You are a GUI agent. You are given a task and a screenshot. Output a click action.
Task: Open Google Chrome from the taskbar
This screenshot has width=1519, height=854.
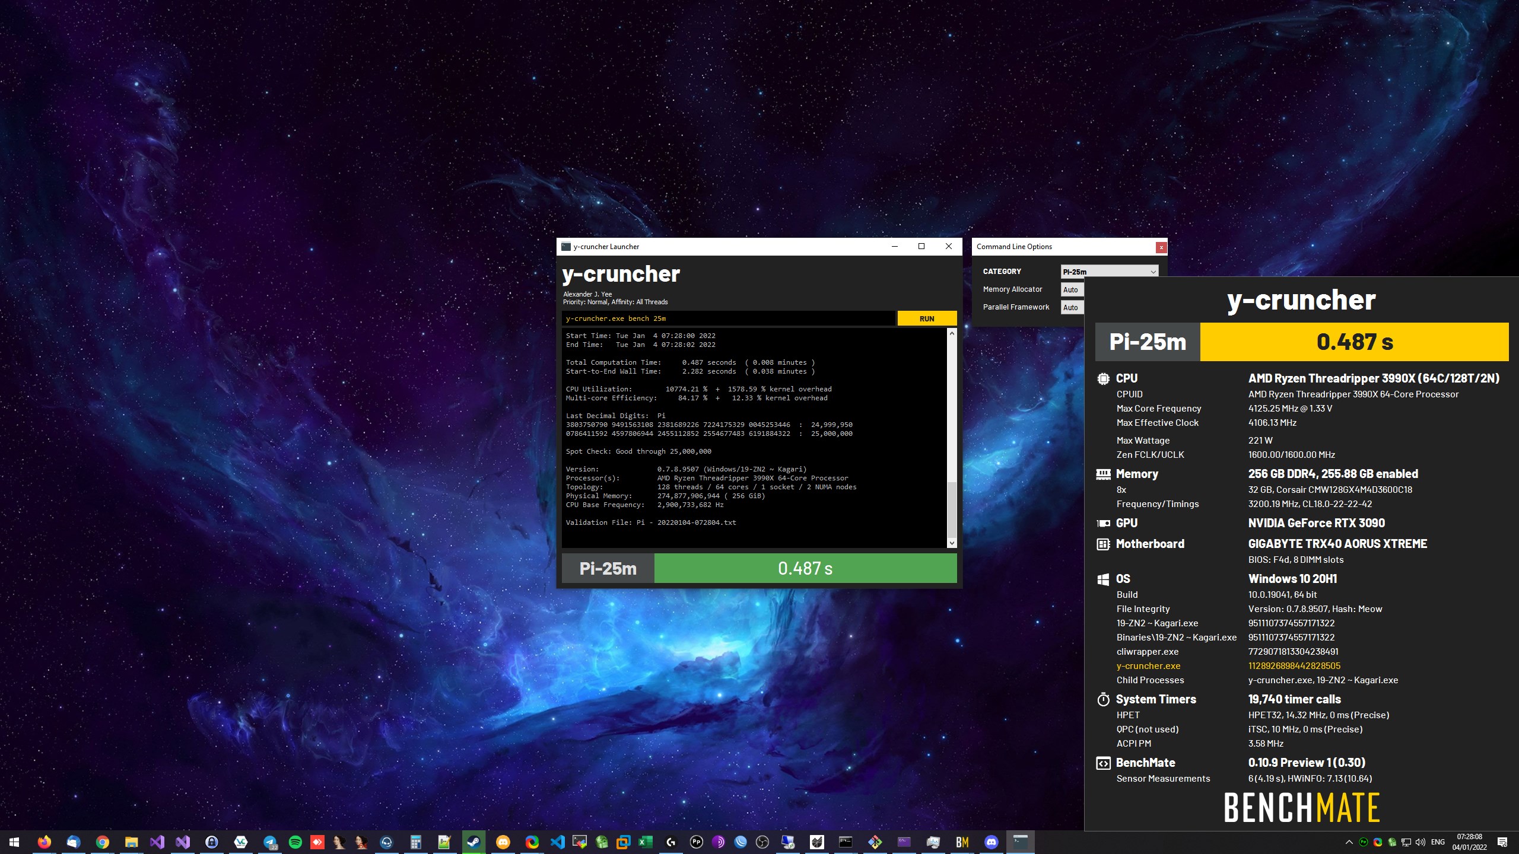click(x=102, y=842)
